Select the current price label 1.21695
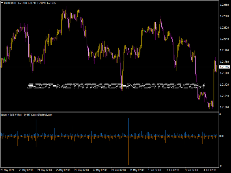This screenshot has height=173, width=231. 224,67
